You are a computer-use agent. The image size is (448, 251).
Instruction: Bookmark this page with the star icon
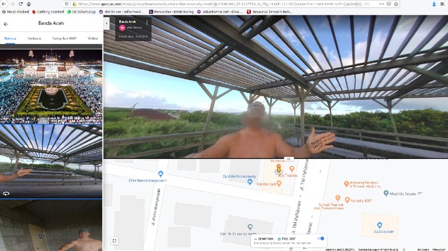click(396, 4)
